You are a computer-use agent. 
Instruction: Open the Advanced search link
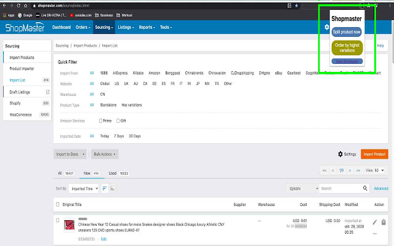[x=381, y=189]
